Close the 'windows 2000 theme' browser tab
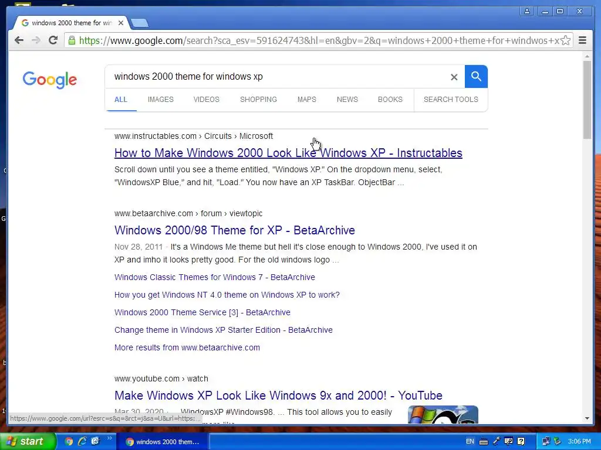This screenshot has height=450, width=601. click(x=121, y=23)
